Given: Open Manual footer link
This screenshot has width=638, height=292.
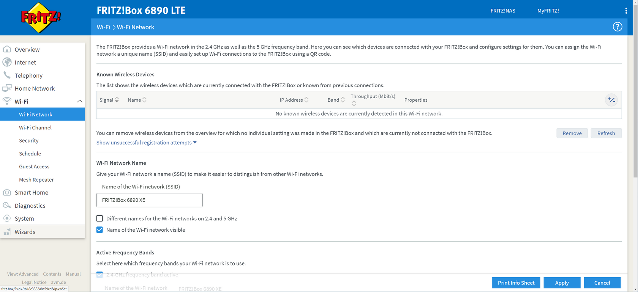Looking at the screenshot, I should (73, 274).
